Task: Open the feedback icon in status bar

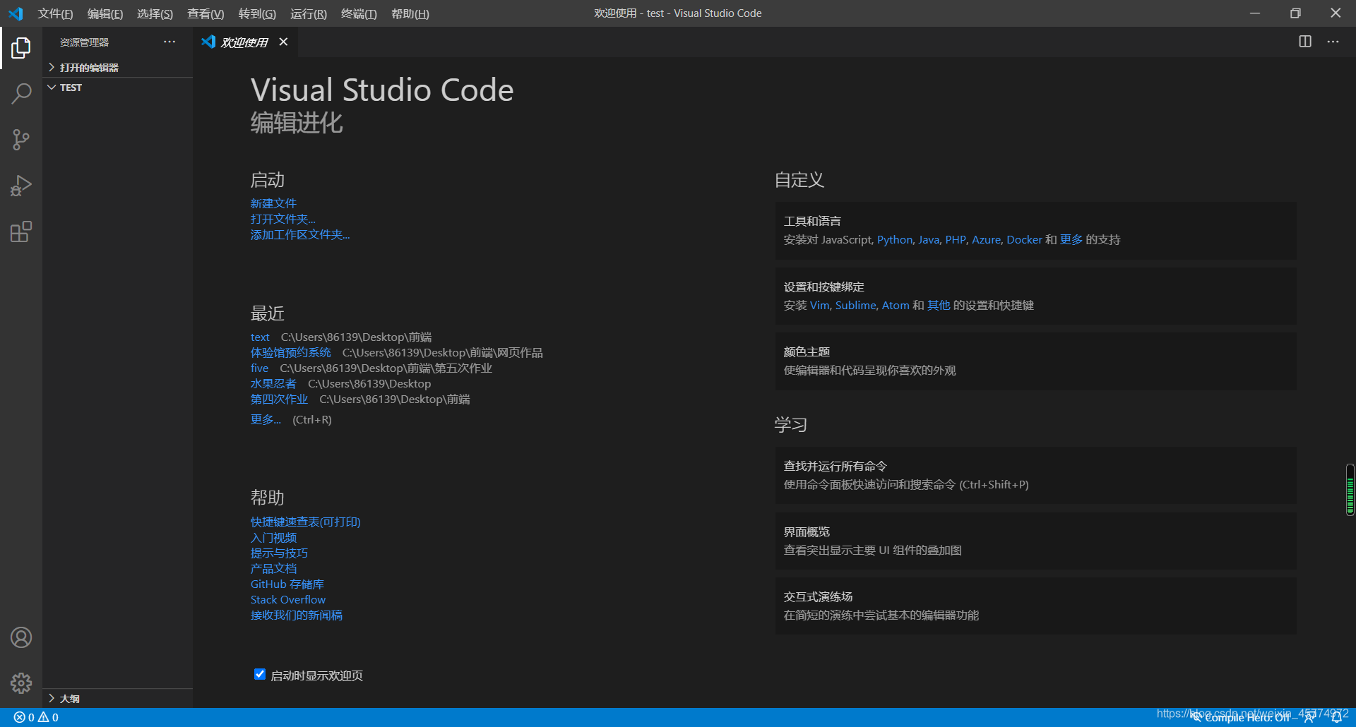Action: (x=1309, y=717)
